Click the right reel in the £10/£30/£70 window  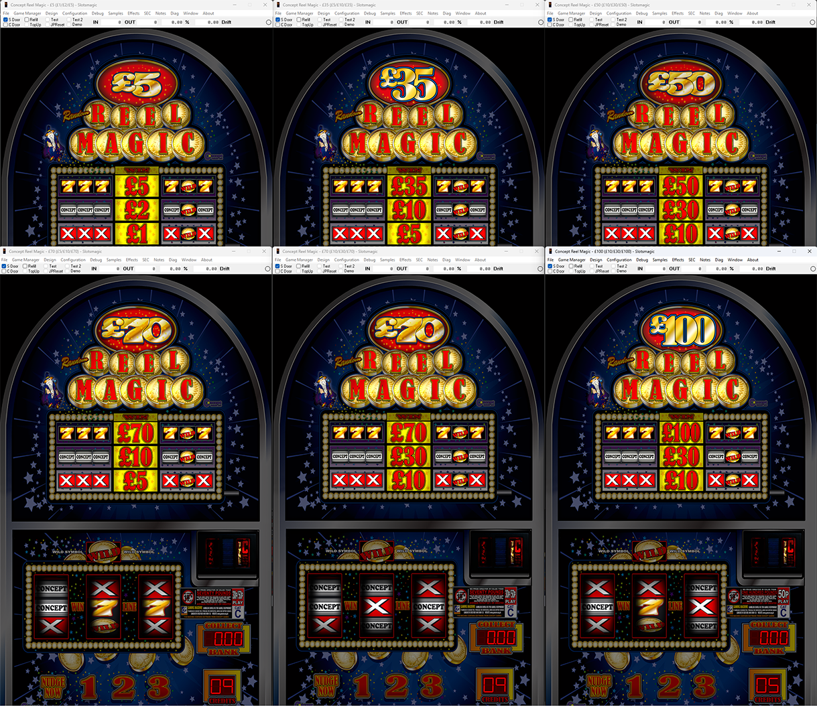[x=429, y=606]
